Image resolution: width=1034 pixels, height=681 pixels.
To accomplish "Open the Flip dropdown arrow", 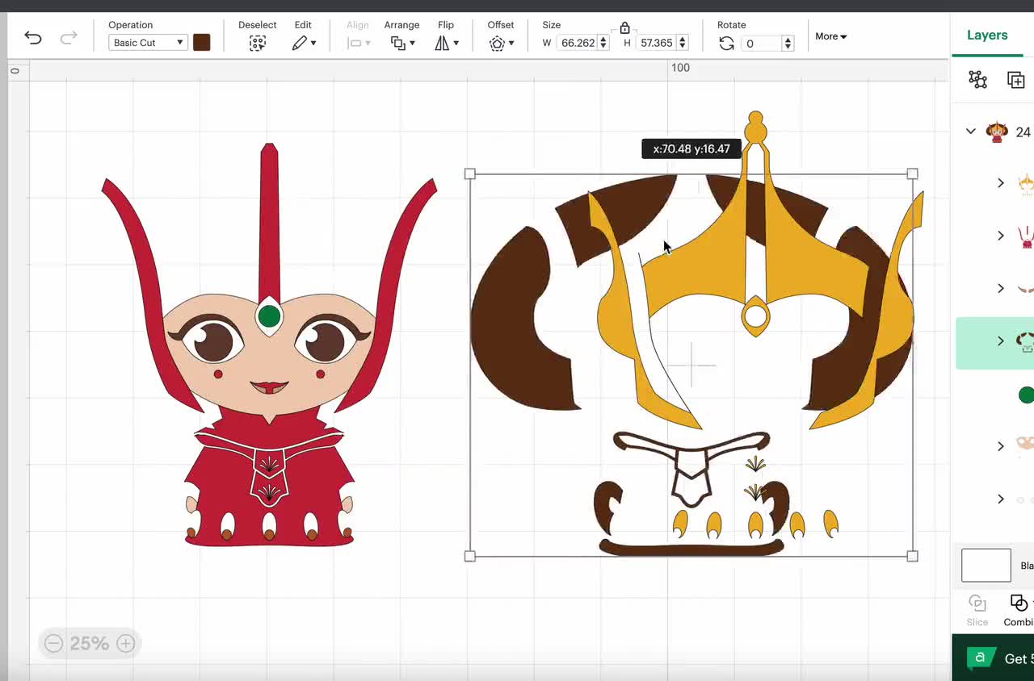I will (x=456, y=44).
